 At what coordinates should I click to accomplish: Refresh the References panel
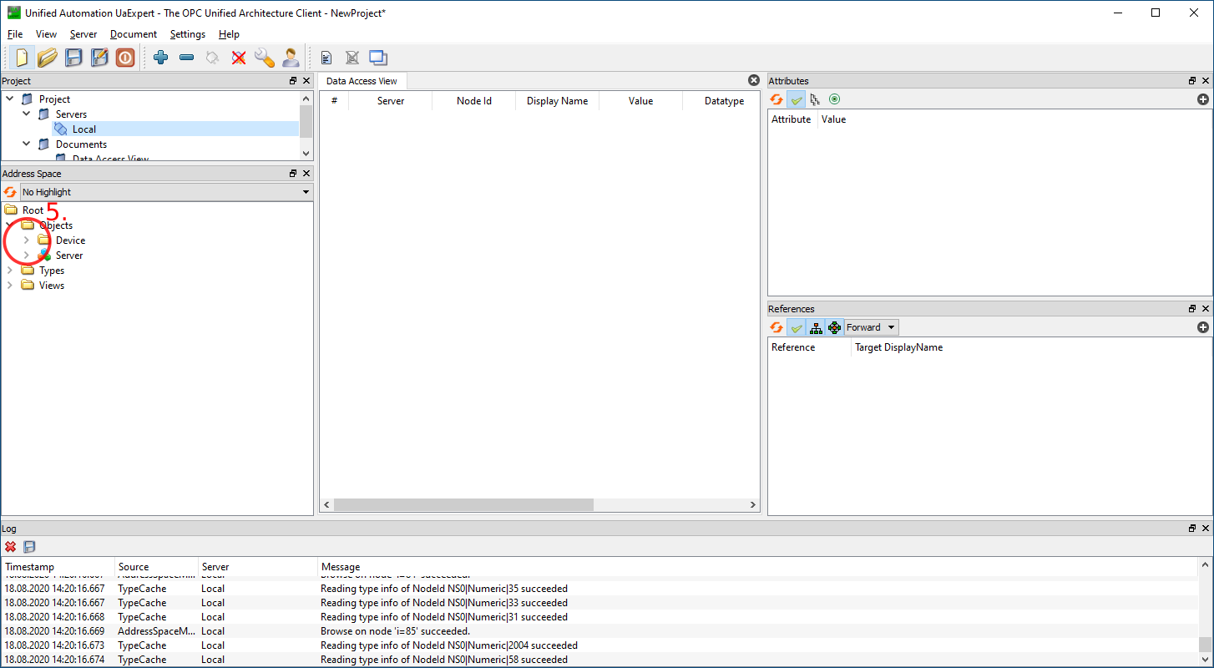coord(776,327)
